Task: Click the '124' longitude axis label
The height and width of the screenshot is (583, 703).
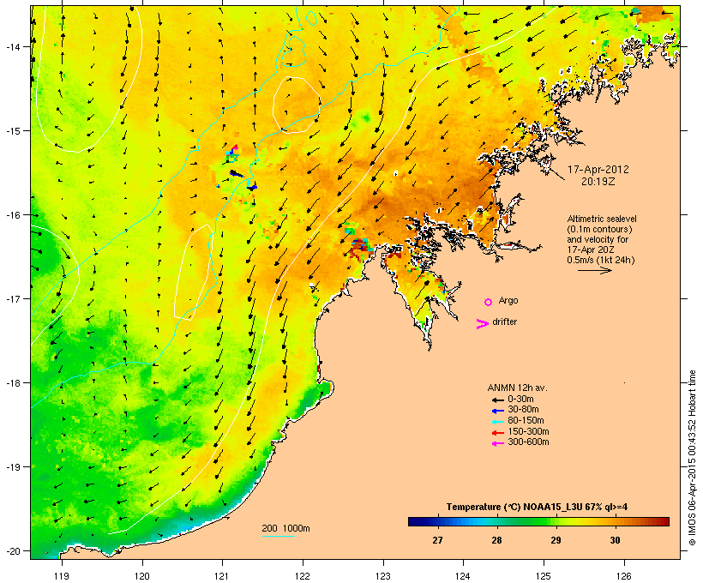Action: coord(463,576)
